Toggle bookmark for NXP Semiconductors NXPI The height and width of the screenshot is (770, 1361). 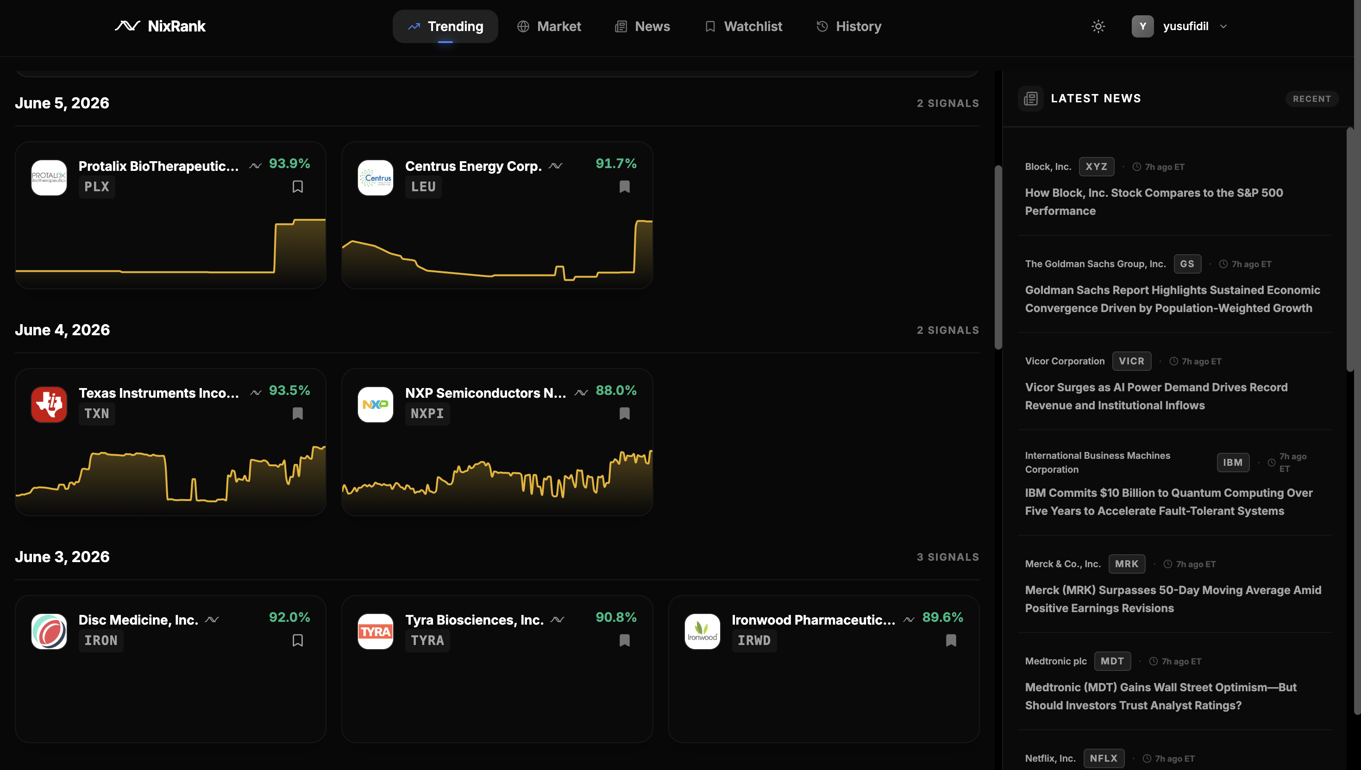click(x=624, y=413)
